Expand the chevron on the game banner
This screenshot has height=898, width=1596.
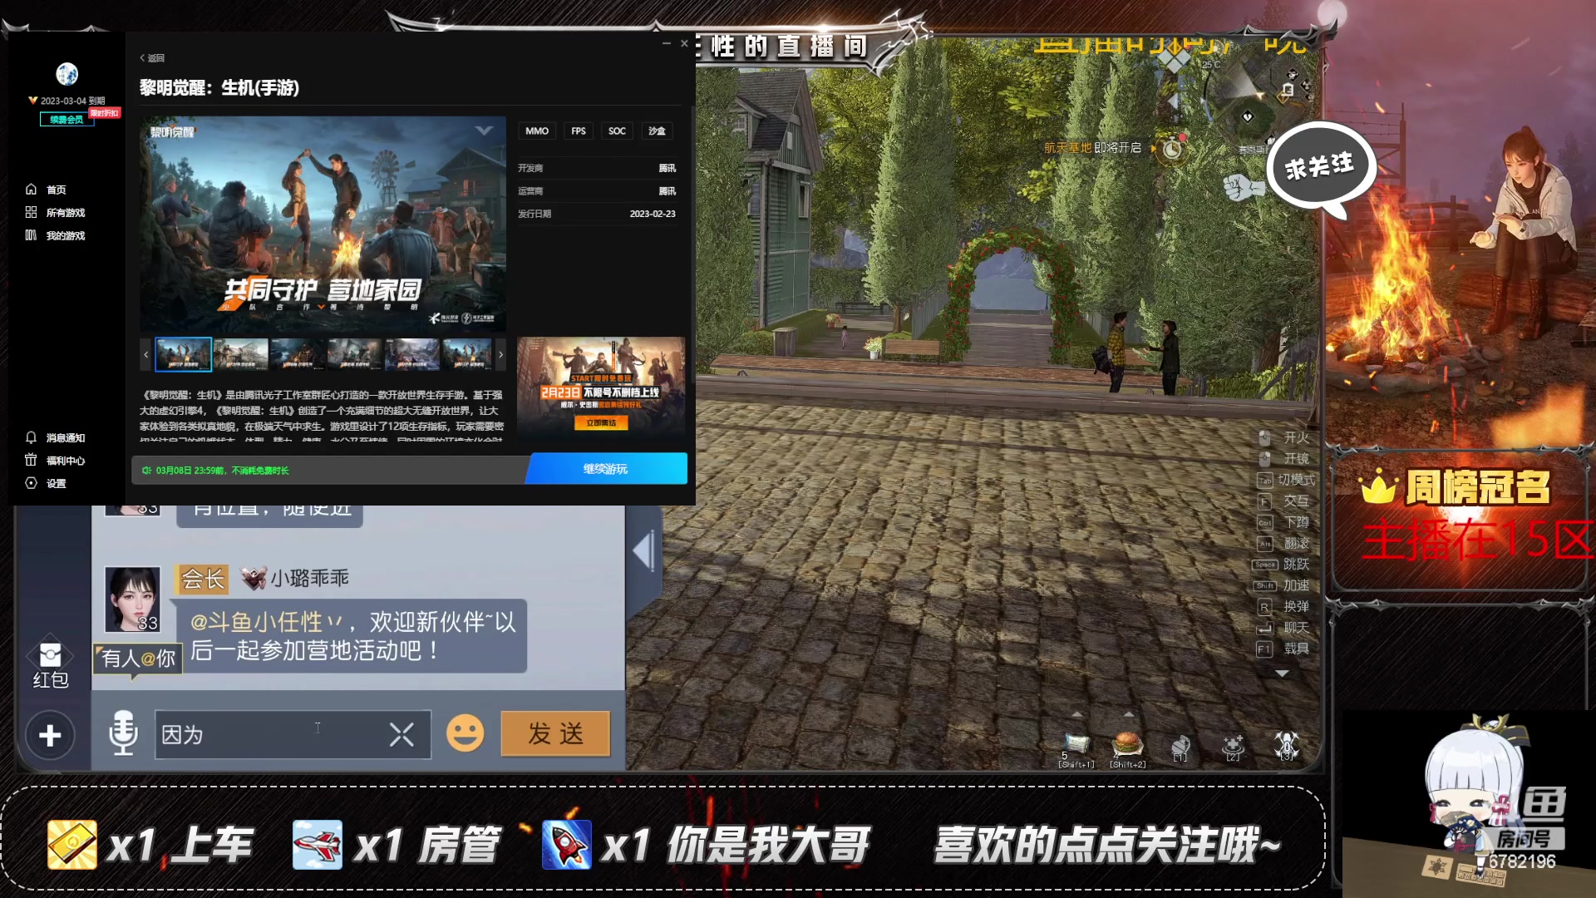pyautogui.click(x=485, y=131)
